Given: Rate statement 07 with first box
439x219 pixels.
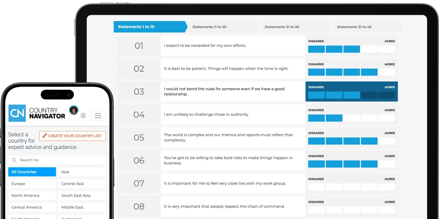Looking at the screenshot, I should pos(317,187).
